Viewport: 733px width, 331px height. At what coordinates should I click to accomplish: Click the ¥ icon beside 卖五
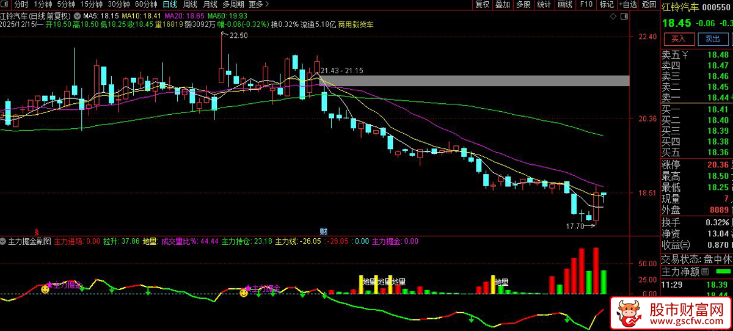coord(685,55)
